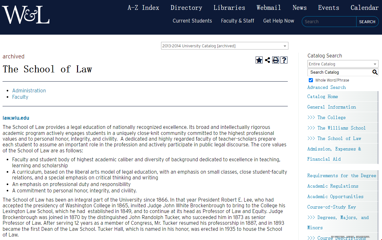Viewport: 382px width, 240px height.
Task: Click the SEARCH button in header
Action: point(367,22)
